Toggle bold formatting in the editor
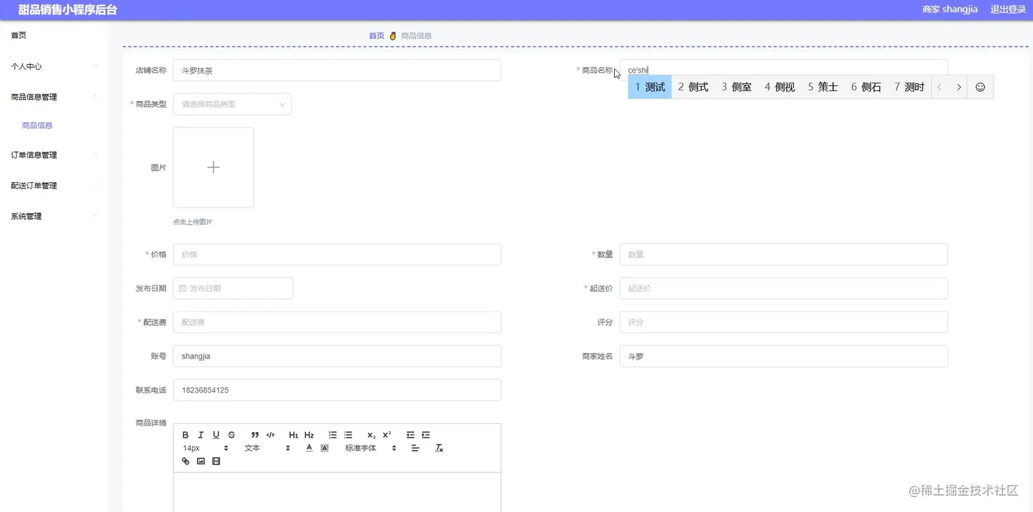 click(x=185, y=435)
